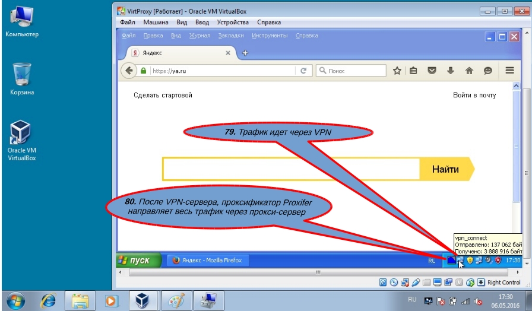Show bookmarks list icon in Firefox toolbar
Screen dimensions: 532x311
coord(413,71)
